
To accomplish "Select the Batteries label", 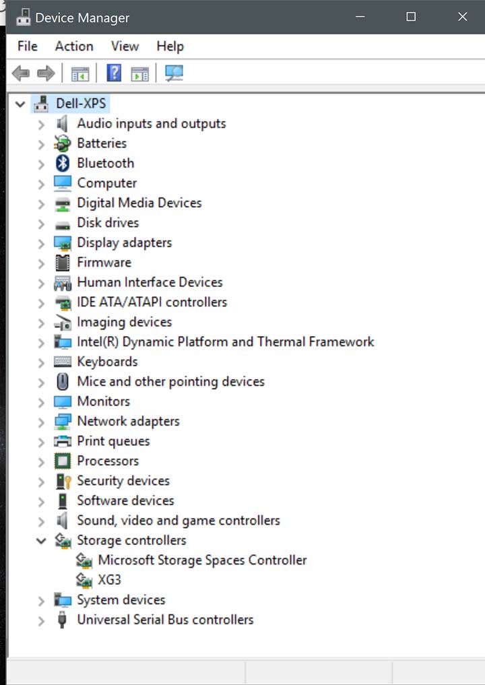I will pyautogui.click(x=102, y=143).
